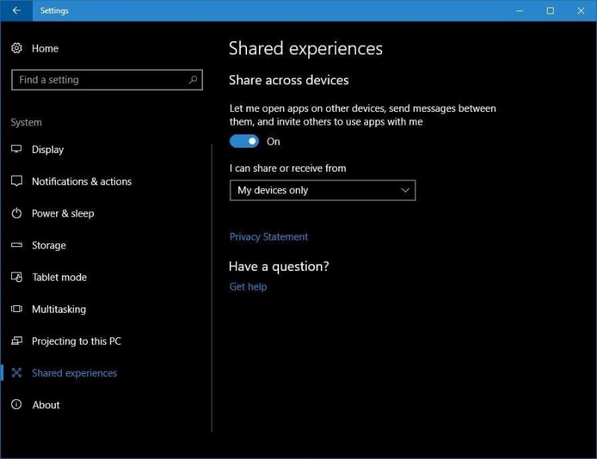The image size is (597, 459).
Task: Select the Shared experiences icon
Action: click(16, 373)
